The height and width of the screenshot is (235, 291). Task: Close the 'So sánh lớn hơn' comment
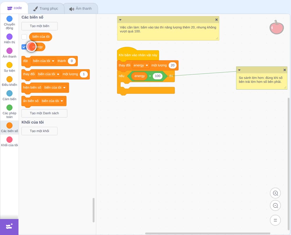285,70
